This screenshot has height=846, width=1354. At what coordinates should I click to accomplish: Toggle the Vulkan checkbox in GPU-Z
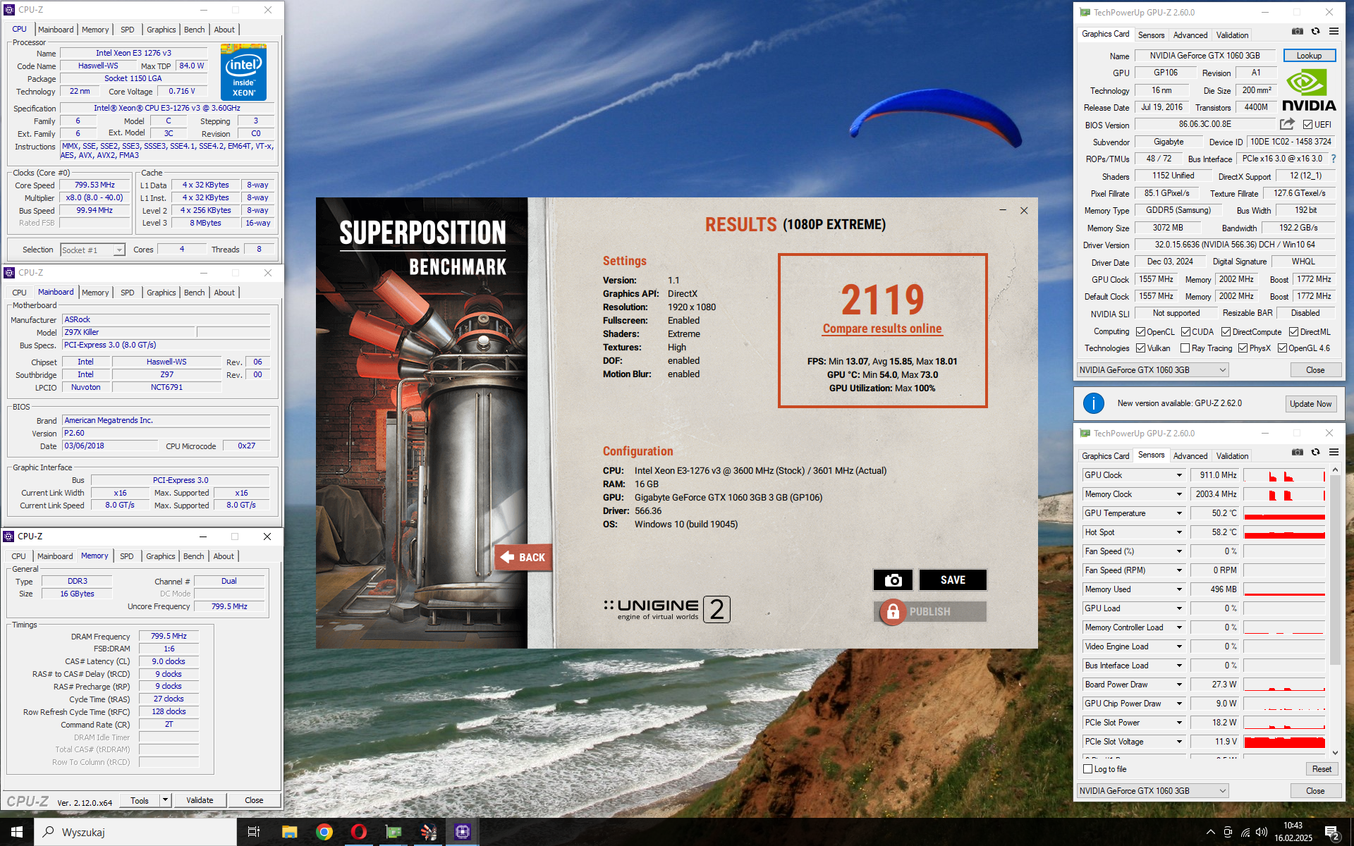1140,348
